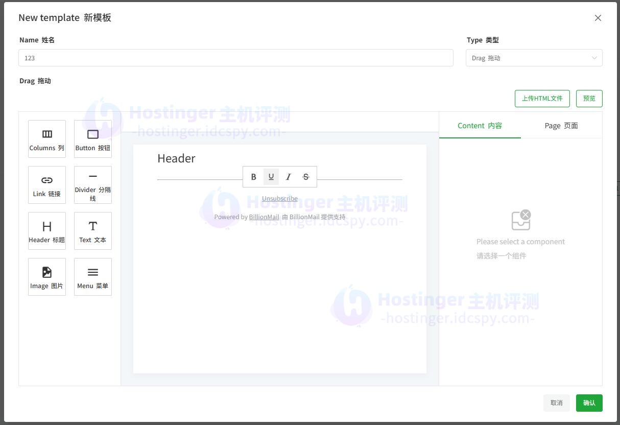Toggle bold formatting in text toolbar
This screenshot has height=425, width=620.
tap(254, 177)
